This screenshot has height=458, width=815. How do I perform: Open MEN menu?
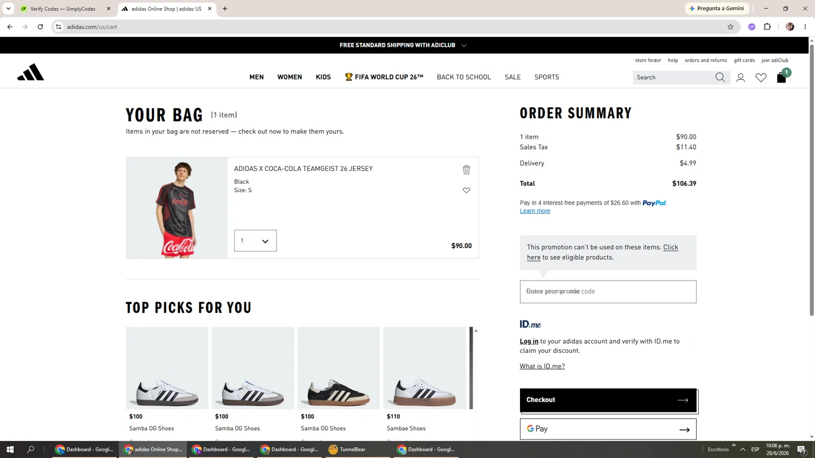click(256, 77)
